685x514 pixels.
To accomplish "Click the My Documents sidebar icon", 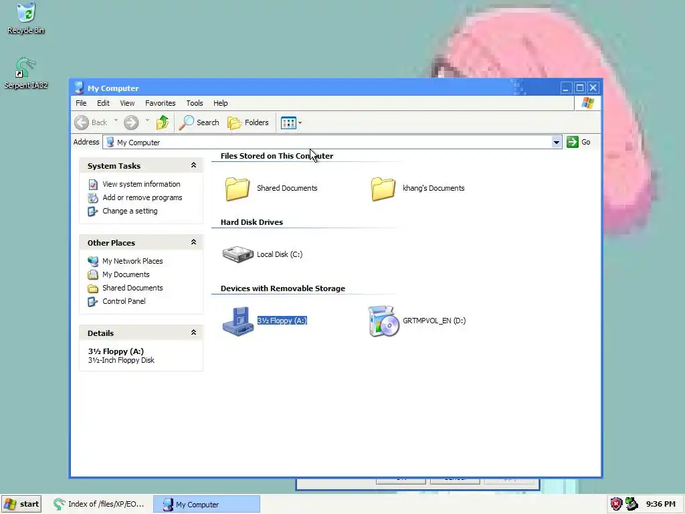I will point(92,274).
